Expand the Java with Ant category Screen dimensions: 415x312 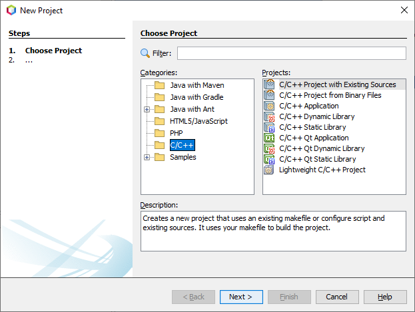(x=147, y=109)
